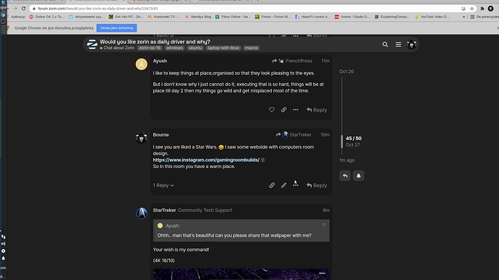Image resolution: width=499 pixels, height=280 pixels.
Task: Click Ustaw jako domyślną button
Action: coord(116,28)
